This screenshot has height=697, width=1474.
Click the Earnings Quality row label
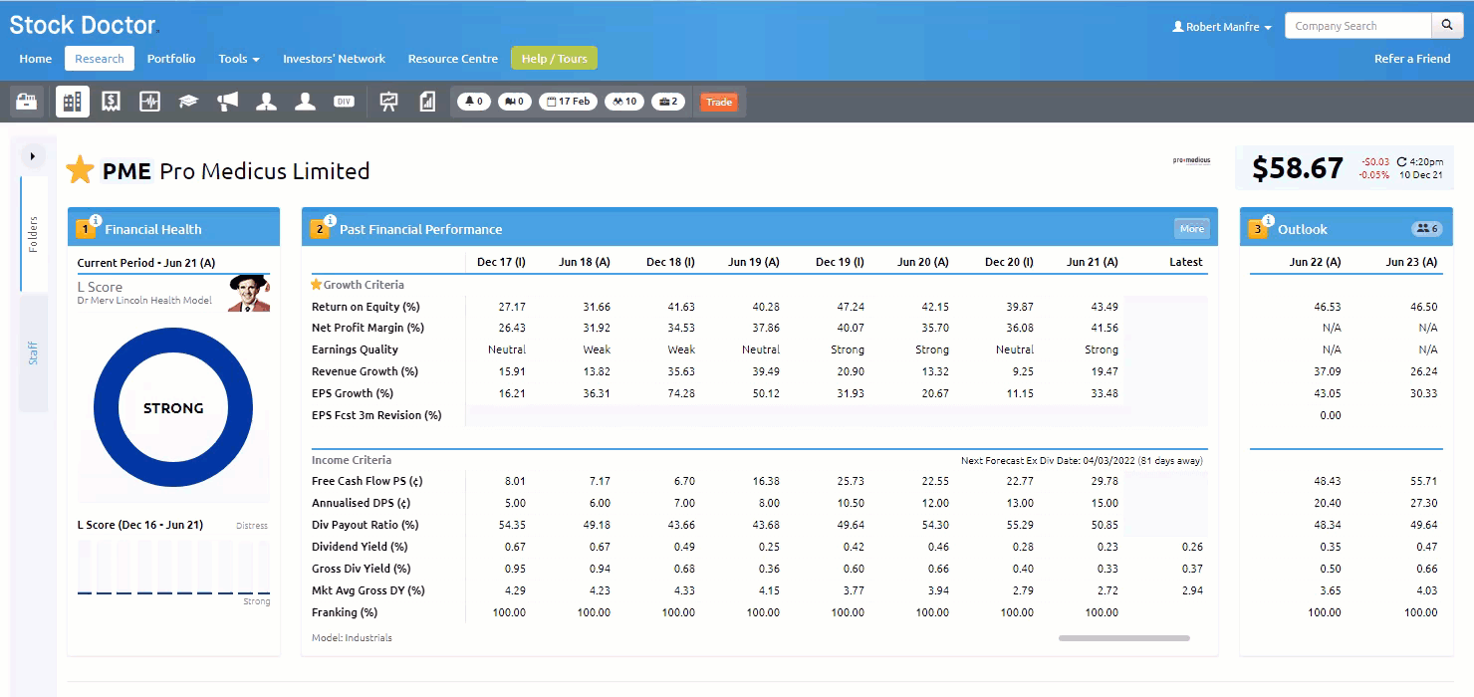[x=355, y=349]
